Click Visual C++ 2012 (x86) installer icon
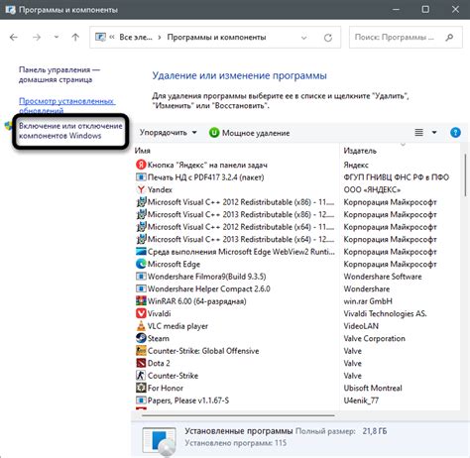 coord(141,202)
